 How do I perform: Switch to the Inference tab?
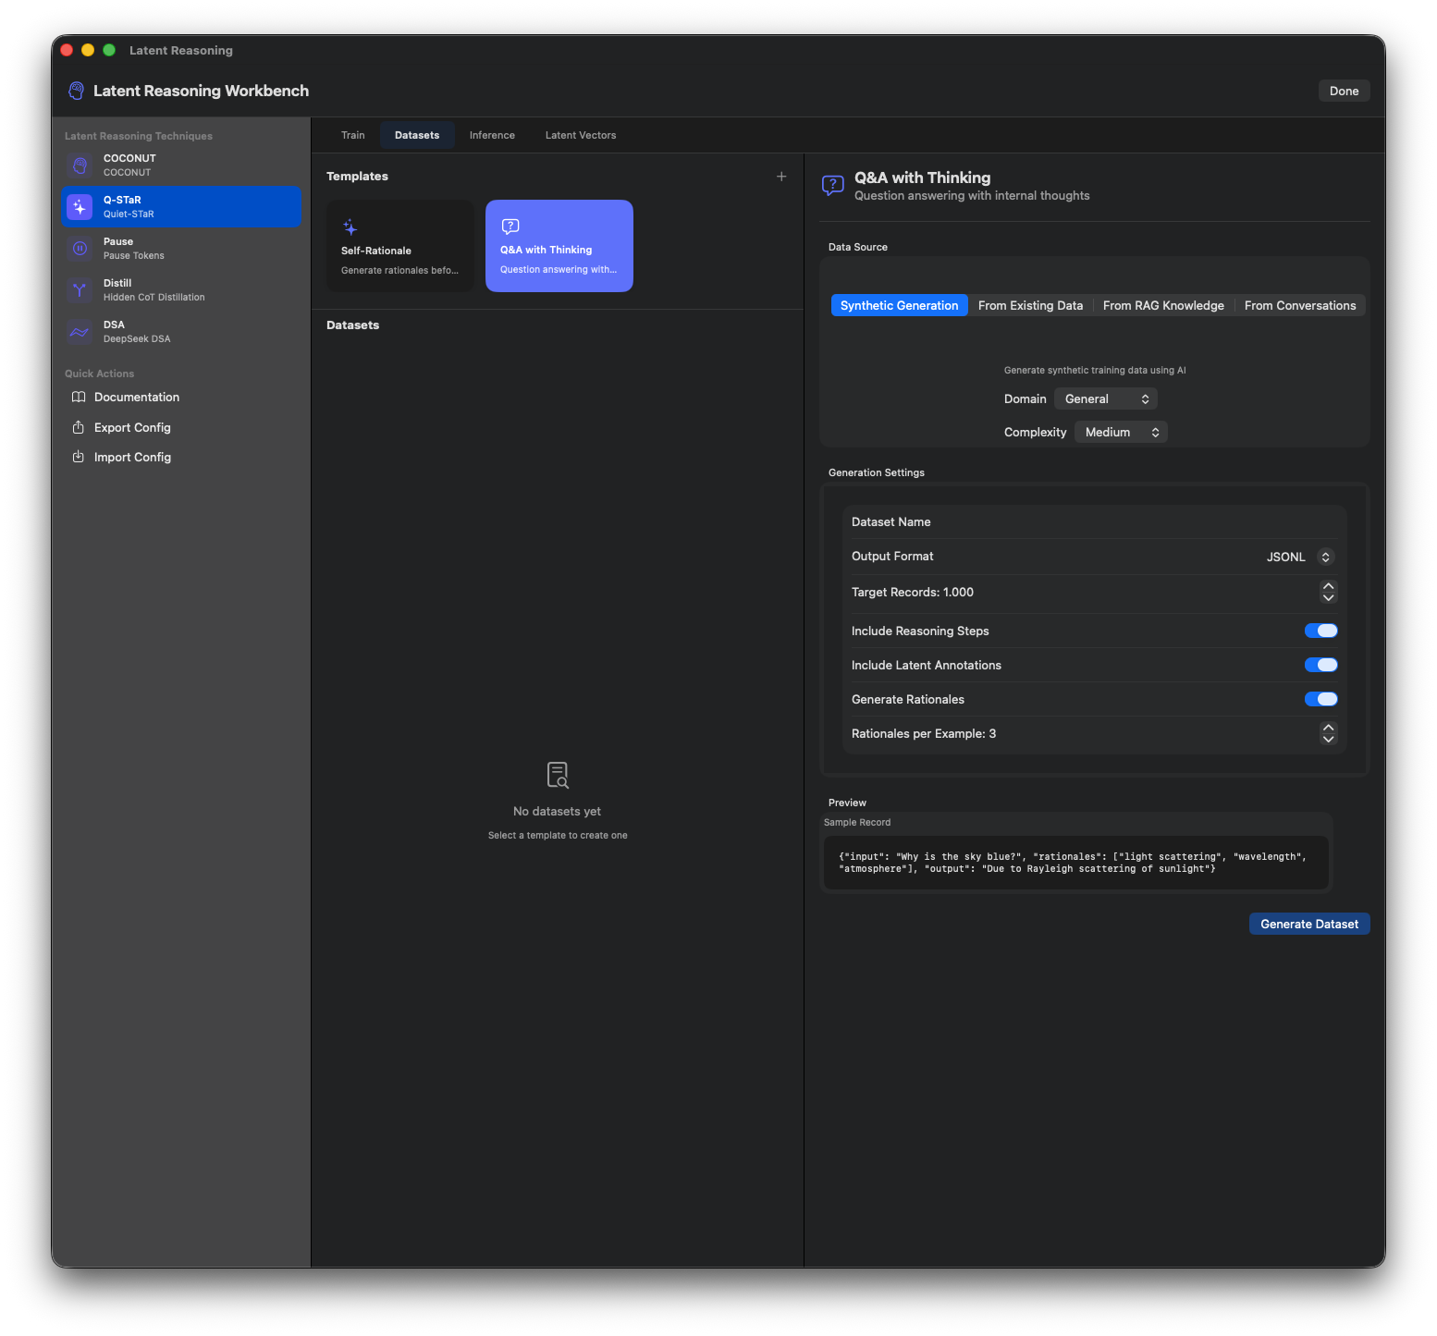point(492,135)
